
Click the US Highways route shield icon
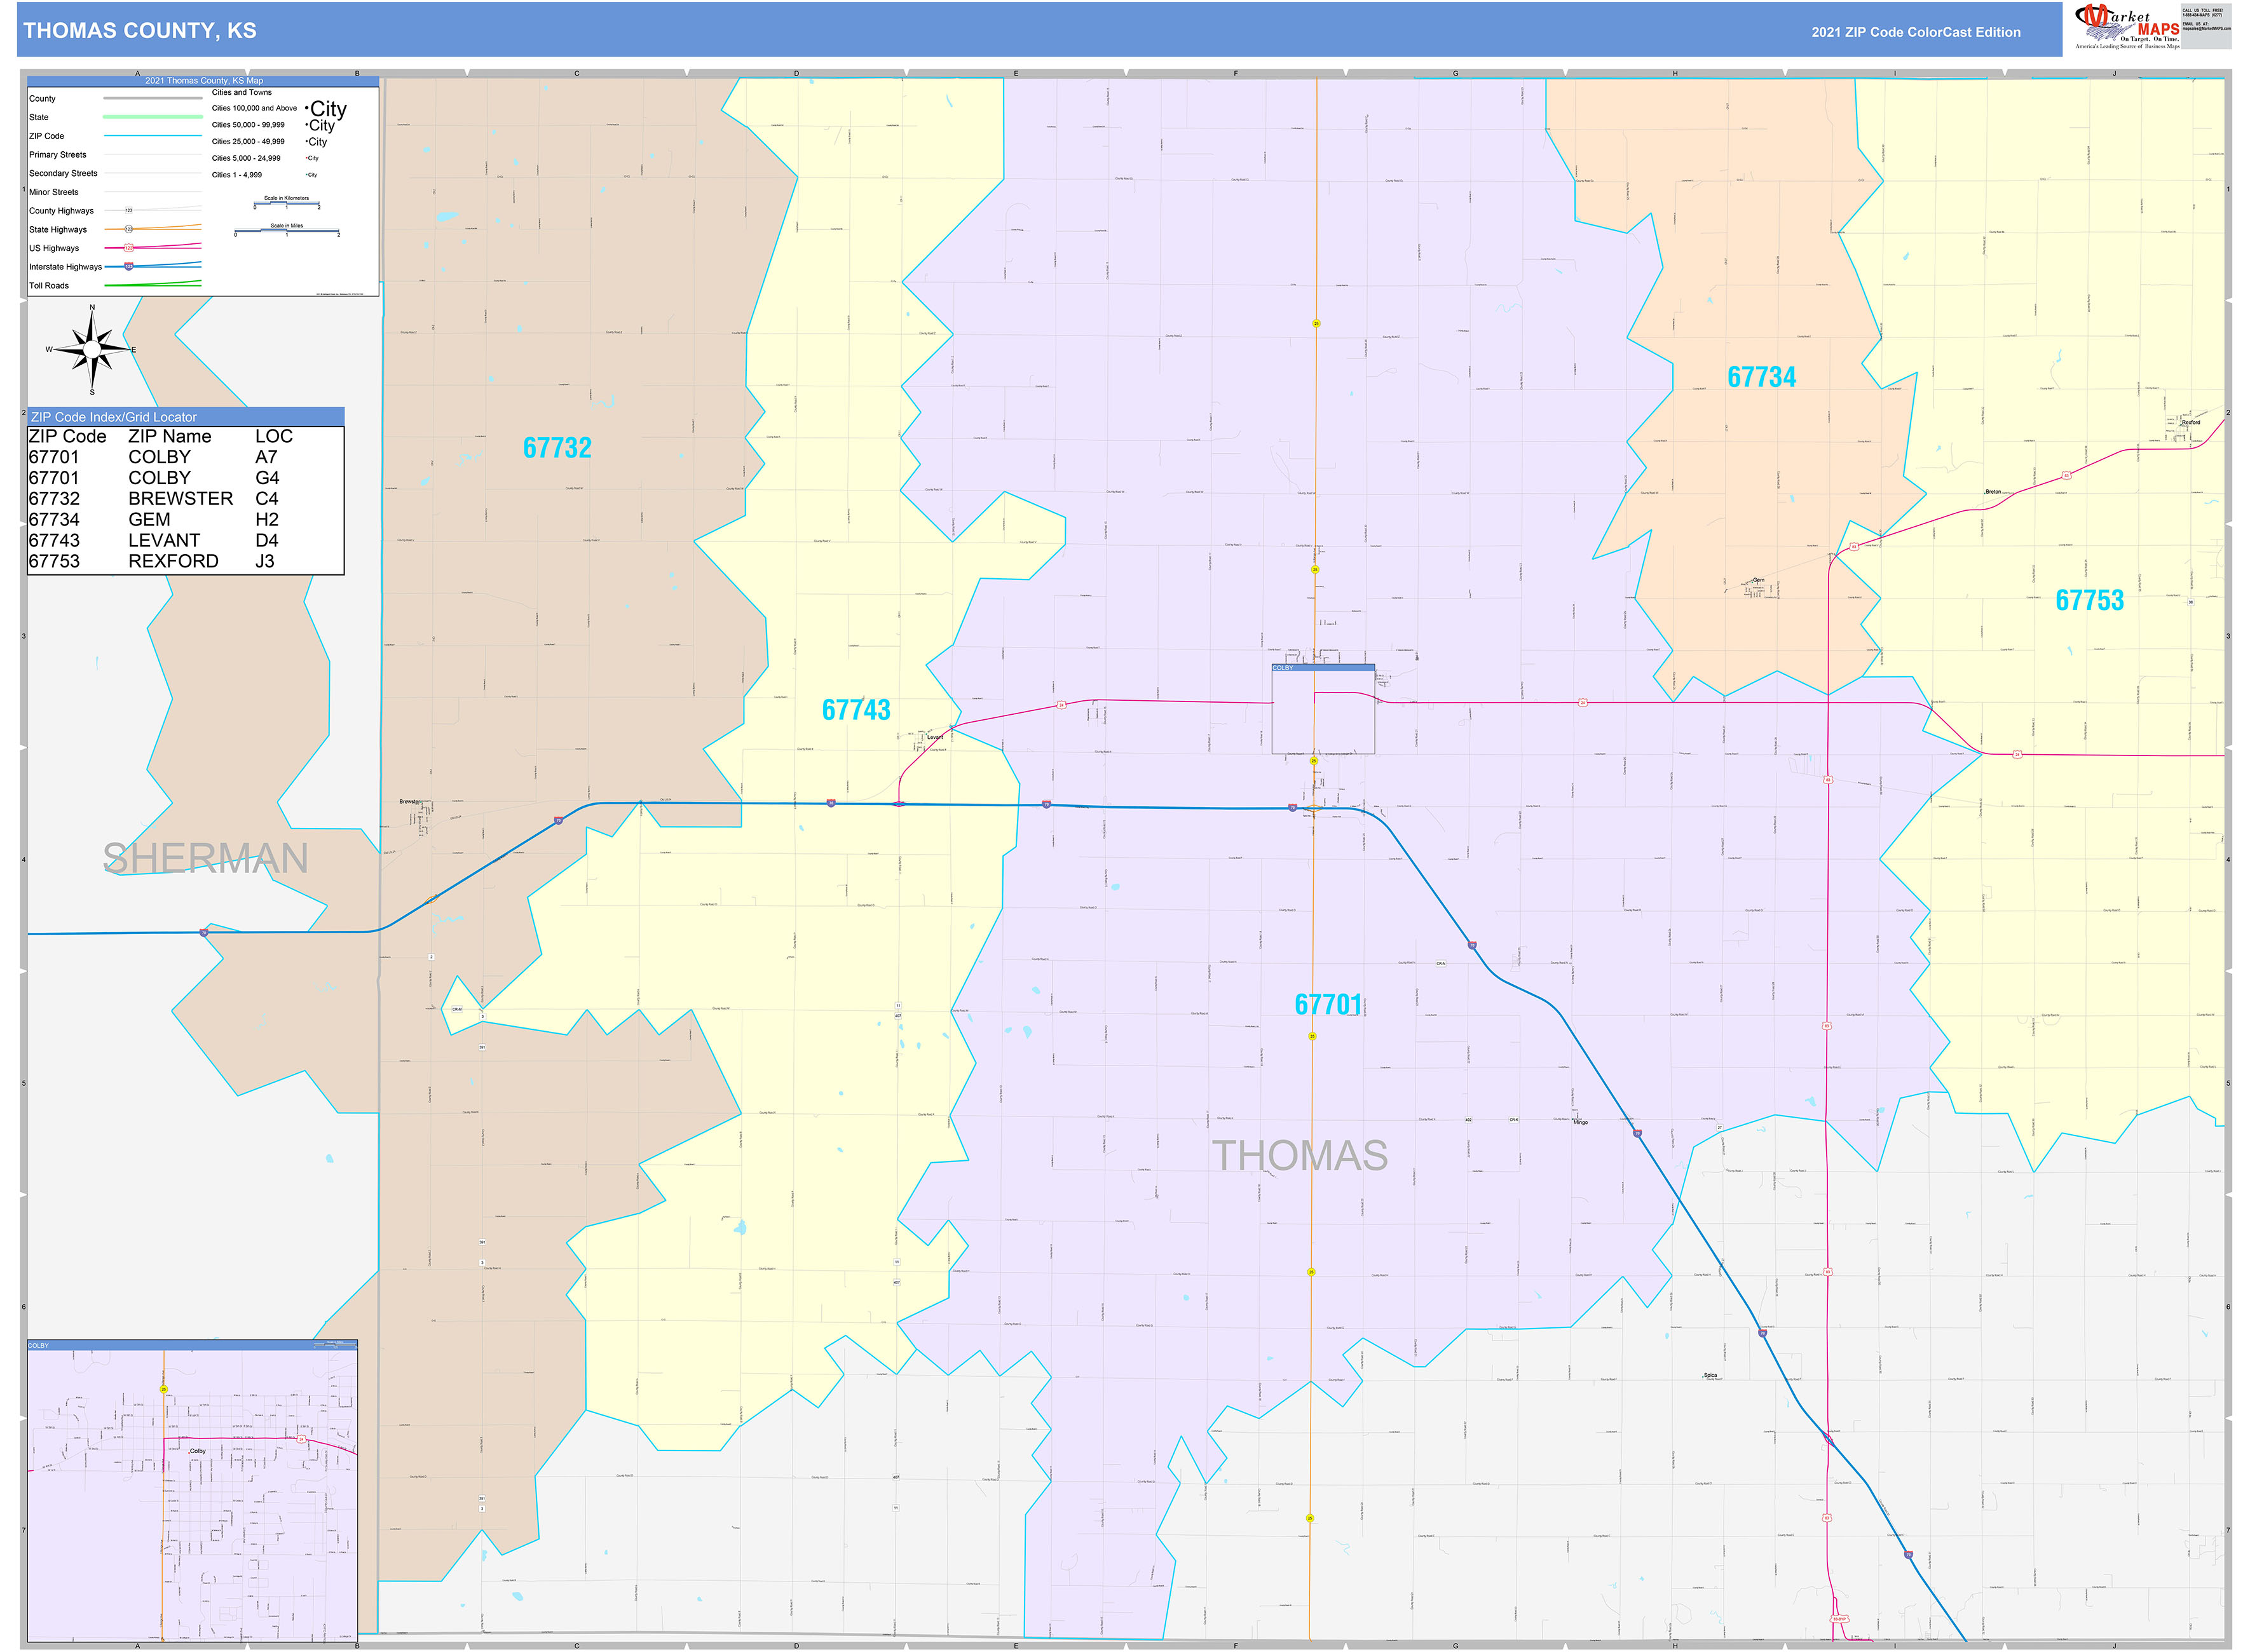point(130,248)
